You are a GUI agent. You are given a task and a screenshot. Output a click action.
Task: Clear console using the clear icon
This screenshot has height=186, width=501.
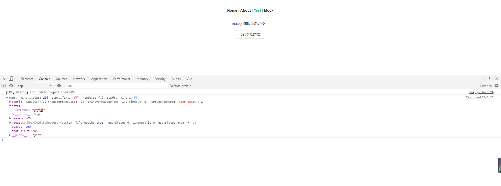tap(11, 86)
